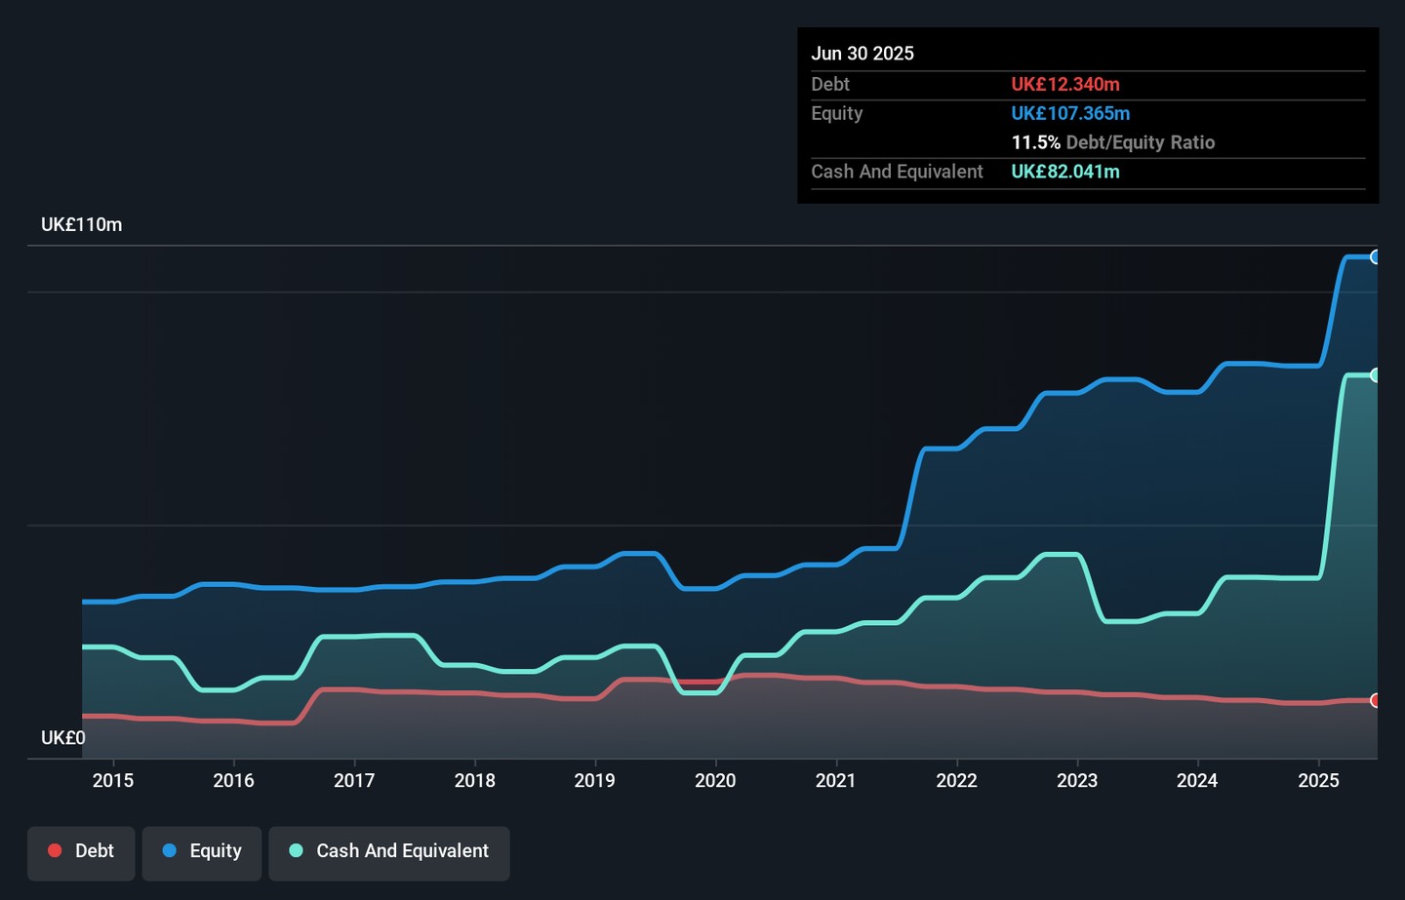Select the red Debt endpoint marker on chart

pyautogui.click(x=1375, y=701)
